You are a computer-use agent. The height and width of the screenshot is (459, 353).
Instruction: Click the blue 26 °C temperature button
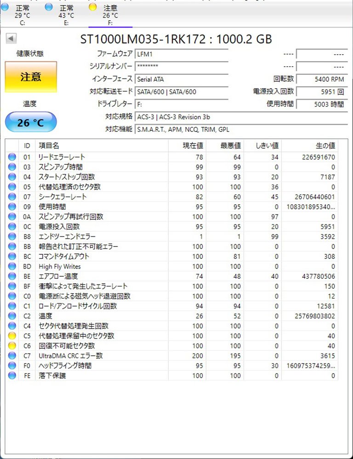31,122
